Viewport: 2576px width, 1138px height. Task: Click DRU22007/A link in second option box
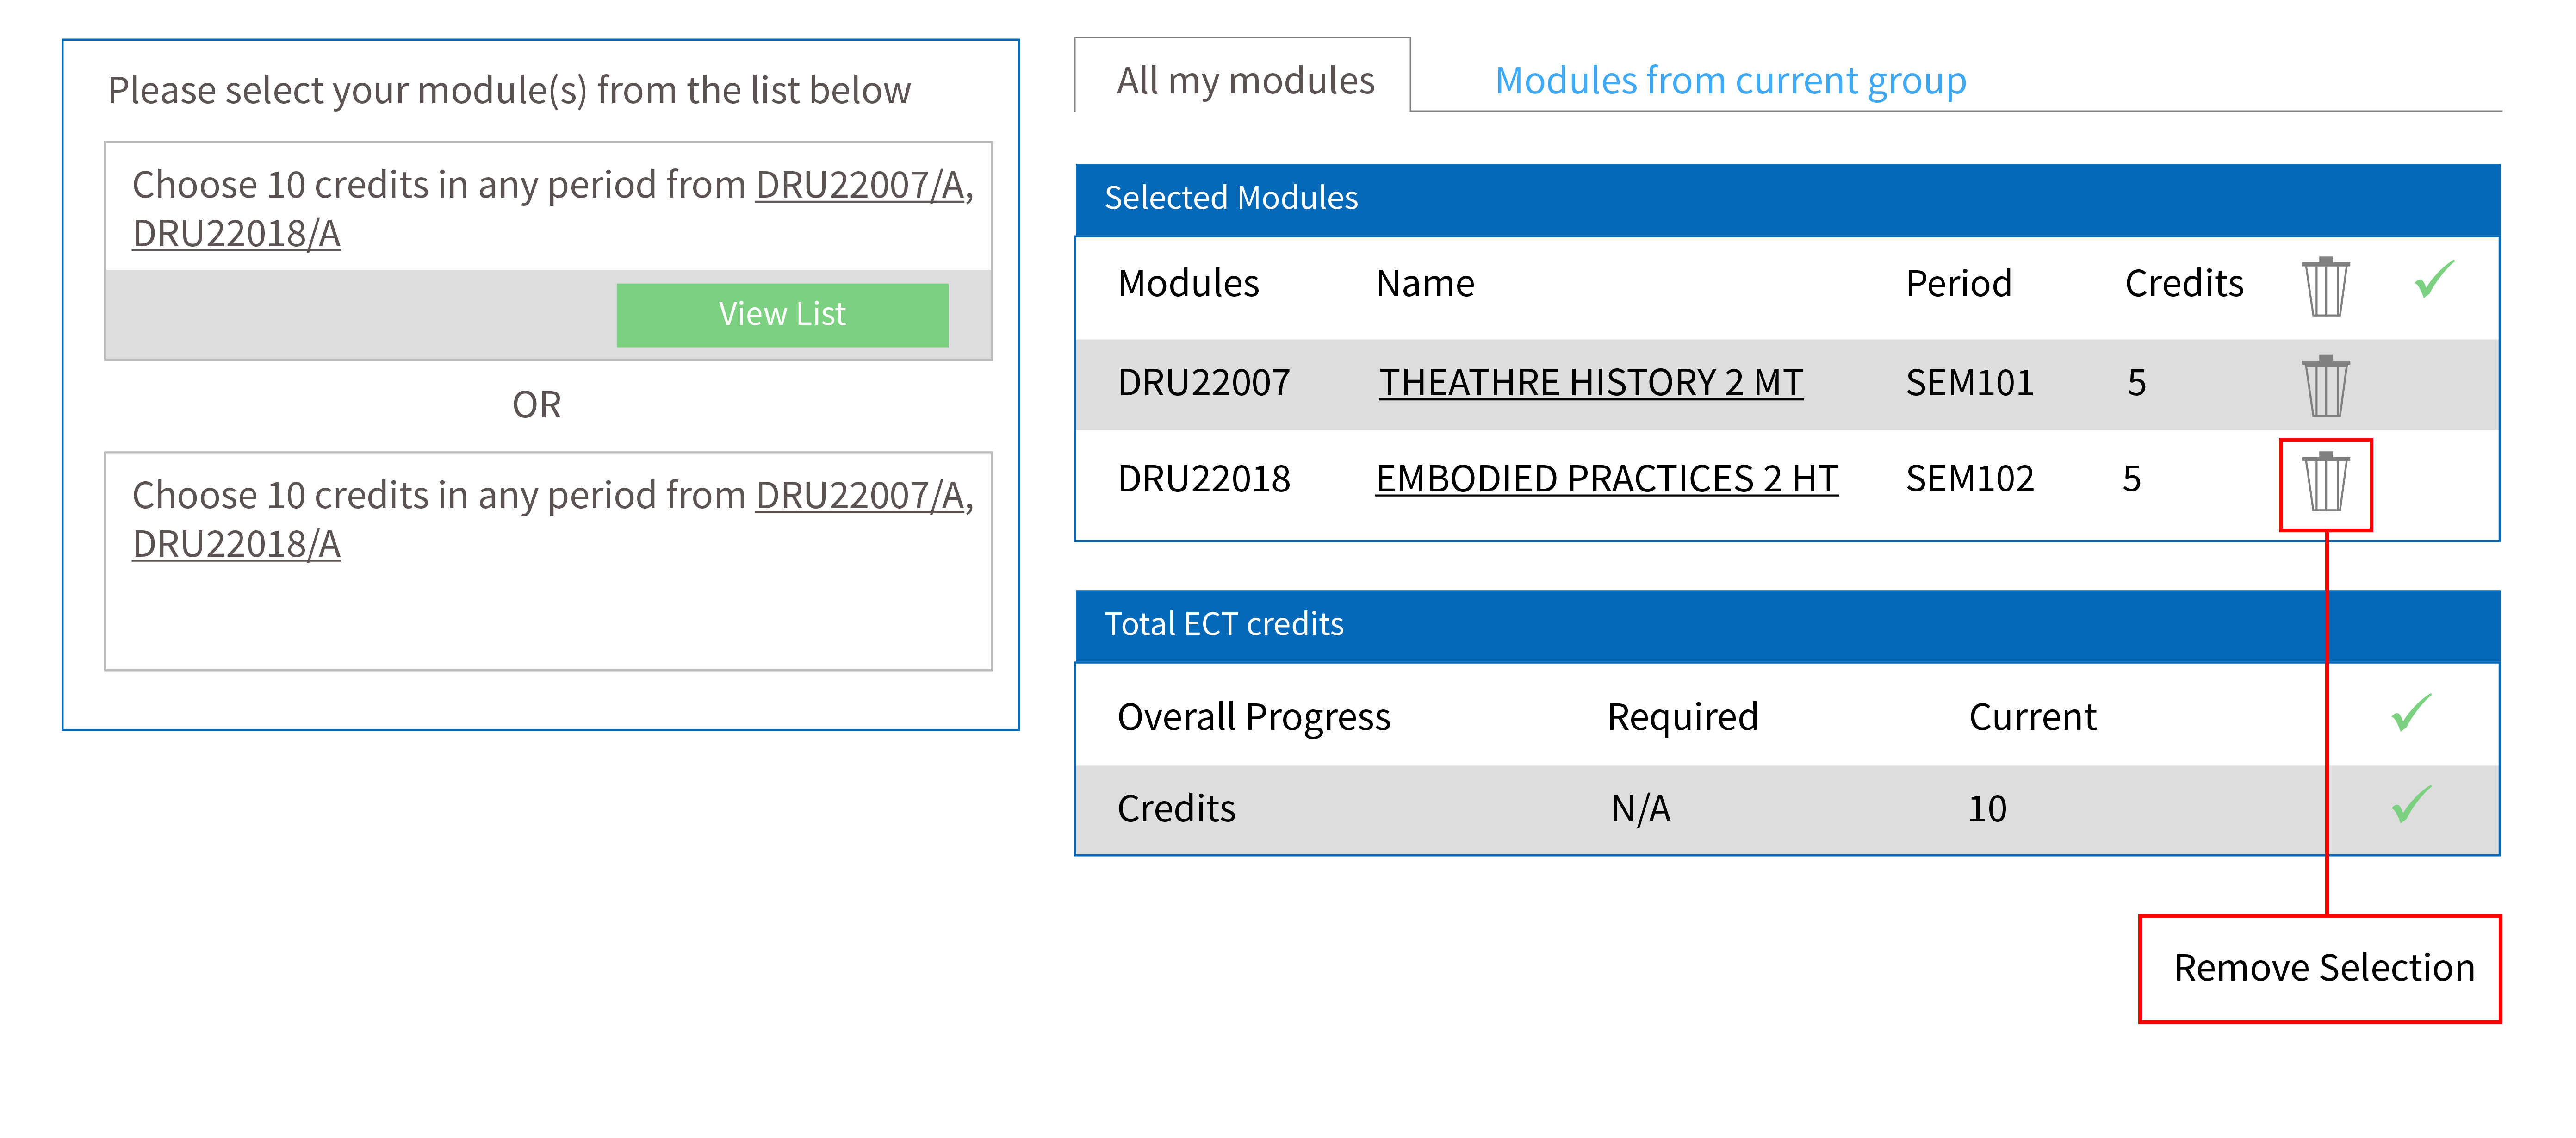(859, 496)
